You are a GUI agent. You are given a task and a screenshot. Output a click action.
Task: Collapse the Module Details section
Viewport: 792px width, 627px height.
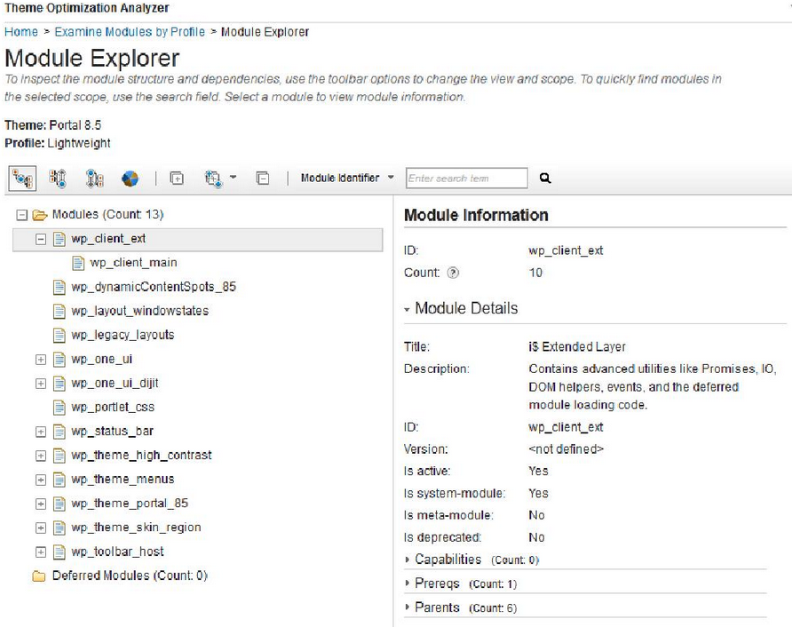pos(408,309)
